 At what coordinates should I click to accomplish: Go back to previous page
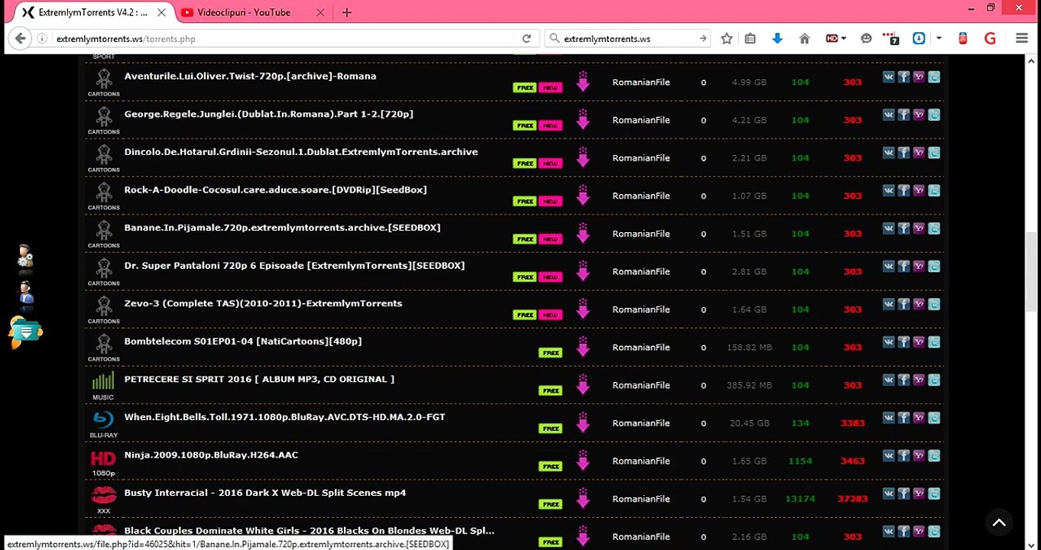tap(21, 38)
